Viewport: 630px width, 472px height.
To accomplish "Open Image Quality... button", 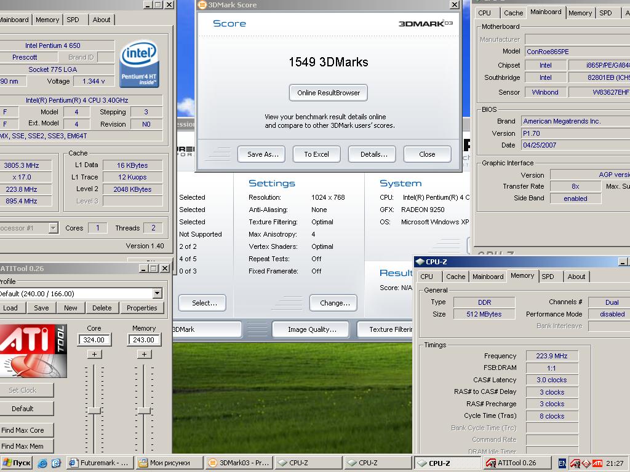I will coord(312,329).
